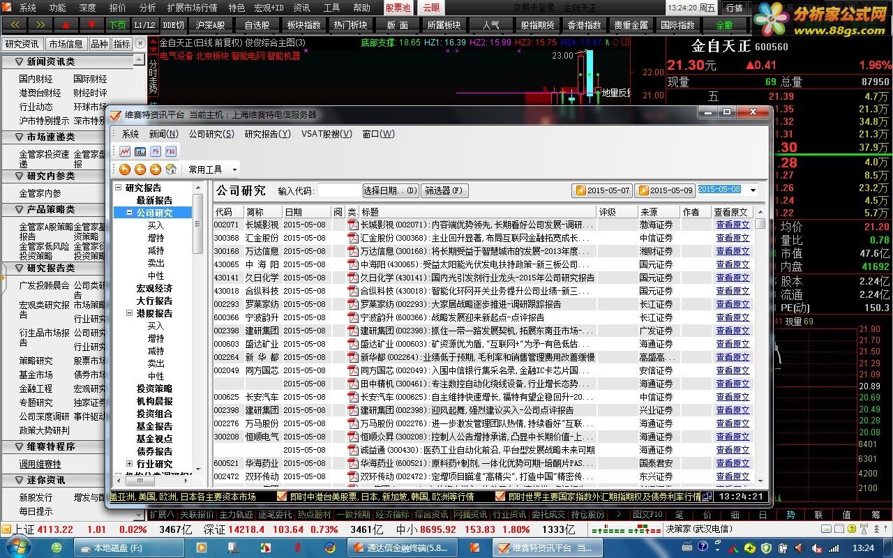Click the 输入代码 input field
This screenshot has height=558, width=893.
(339, 190)
